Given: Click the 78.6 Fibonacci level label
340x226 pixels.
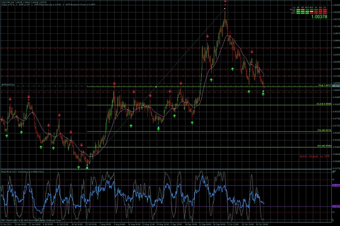Looking at the screenshot, I should coord(324,131).
